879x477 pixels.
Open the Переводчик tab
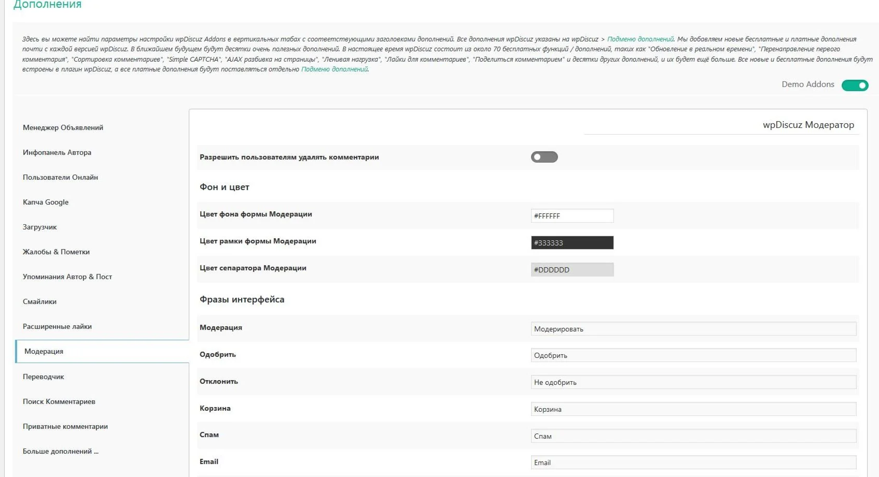coord(44,377)
